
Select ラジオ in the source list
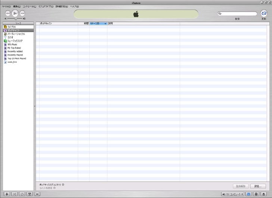(18, 37)
